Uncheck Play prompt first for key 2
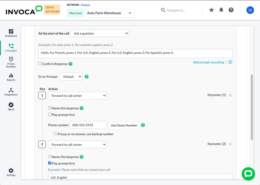This screenshot has width=260, height=185. click(50, 163)
